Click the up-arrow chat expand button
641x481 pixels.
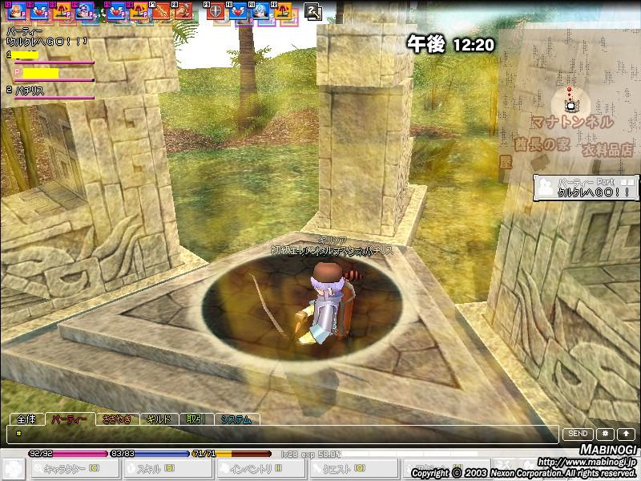(626, 434)
